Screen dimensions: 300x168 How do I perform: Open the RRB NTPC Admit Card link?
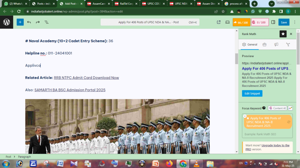pos(86,78)
